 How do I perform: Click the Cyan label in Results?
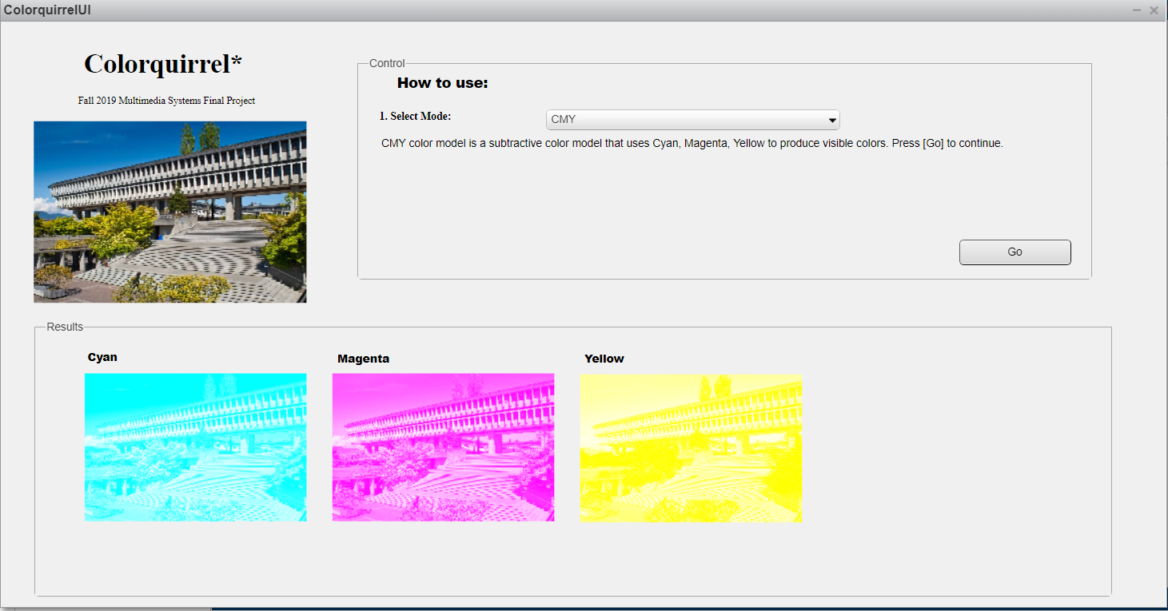click(x=102, y=357)
